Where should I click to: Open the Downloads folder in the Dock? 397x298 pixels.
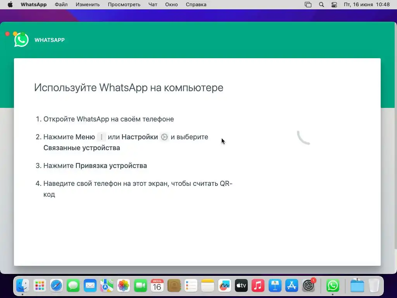[357, 286]
